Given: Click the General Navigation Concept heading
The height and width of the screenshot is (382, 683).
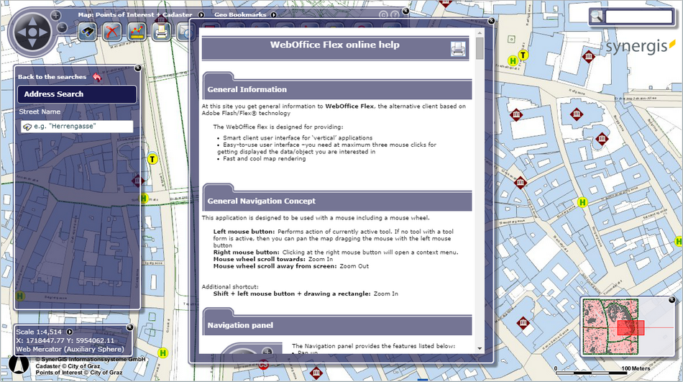Looking at the screenshot, I should click(262, 201).
